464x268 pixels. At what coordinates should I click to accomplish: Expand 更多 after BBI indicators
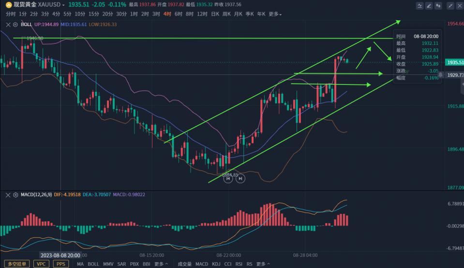(x=162, y=264)
